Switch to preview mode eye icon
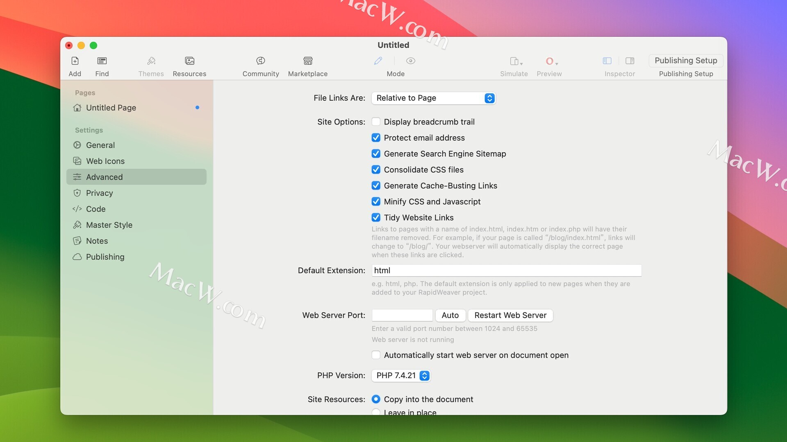This screenshot has width=787, height=442. pyautogui.click(x=410, y=61)
